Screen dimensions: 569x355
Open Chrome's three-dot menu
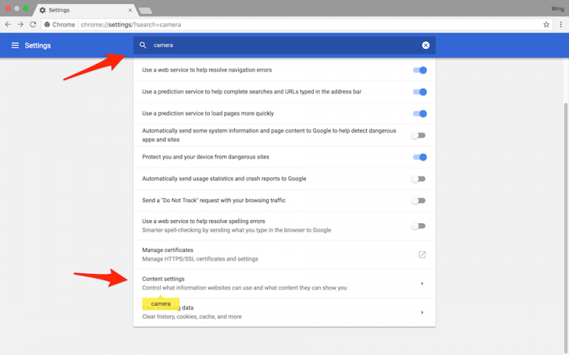pos(560,24)
